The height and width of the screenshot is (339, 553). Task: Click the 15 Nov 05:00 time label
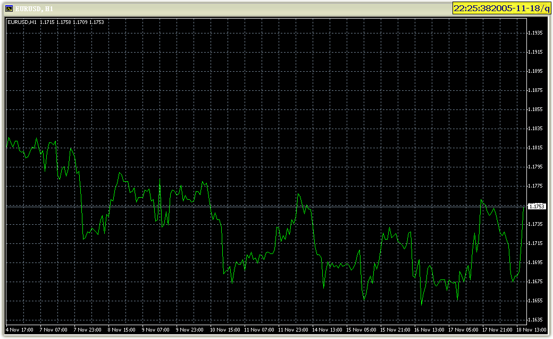click(361, 330)
